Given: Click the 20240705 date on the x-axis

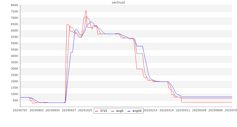Looking at the screenshot, I should [x=21, y=110].
